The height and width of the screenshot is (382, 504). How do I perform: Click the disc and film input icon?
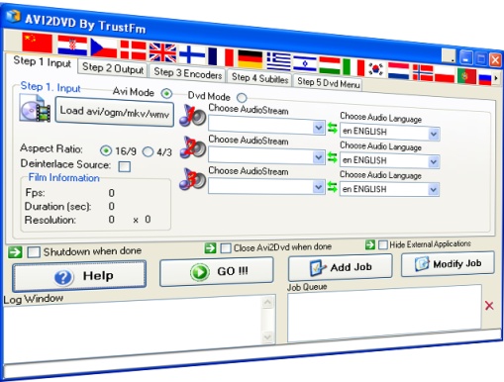(35, 108)
